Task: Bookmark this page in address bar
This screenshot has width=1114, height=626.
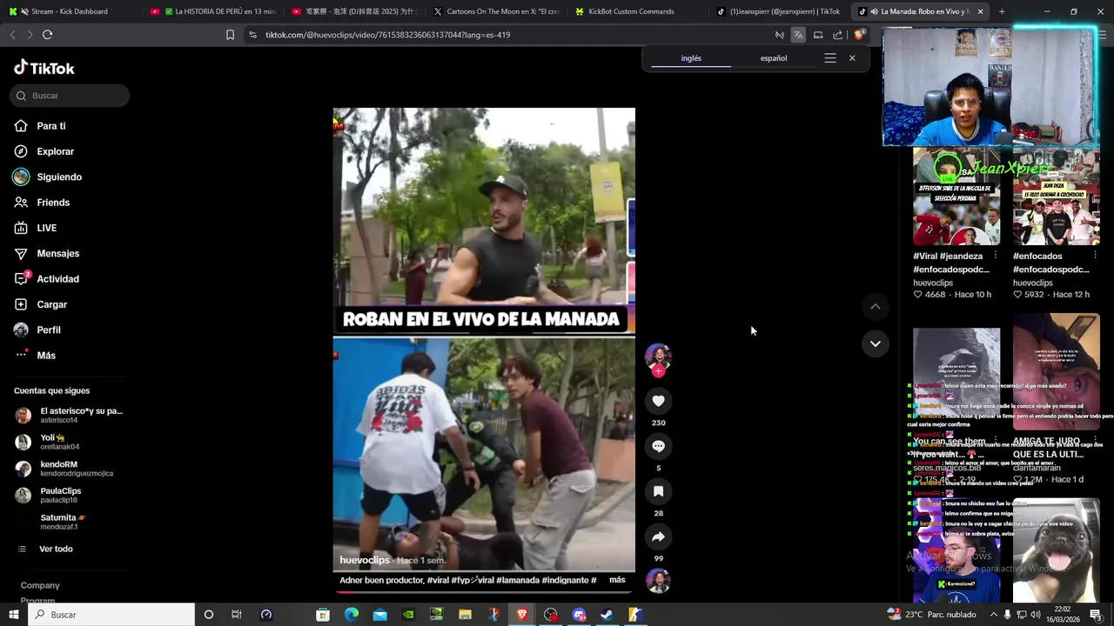Action: tap(230, 35)
